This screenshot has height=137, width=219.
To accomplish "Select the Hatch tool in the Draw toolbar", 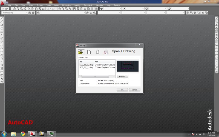I will tap(2, 65).
